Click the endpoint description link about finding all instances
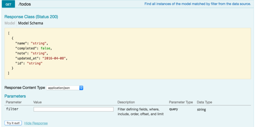The width and height of the screenshot is (256, 127). click(198, 4)
